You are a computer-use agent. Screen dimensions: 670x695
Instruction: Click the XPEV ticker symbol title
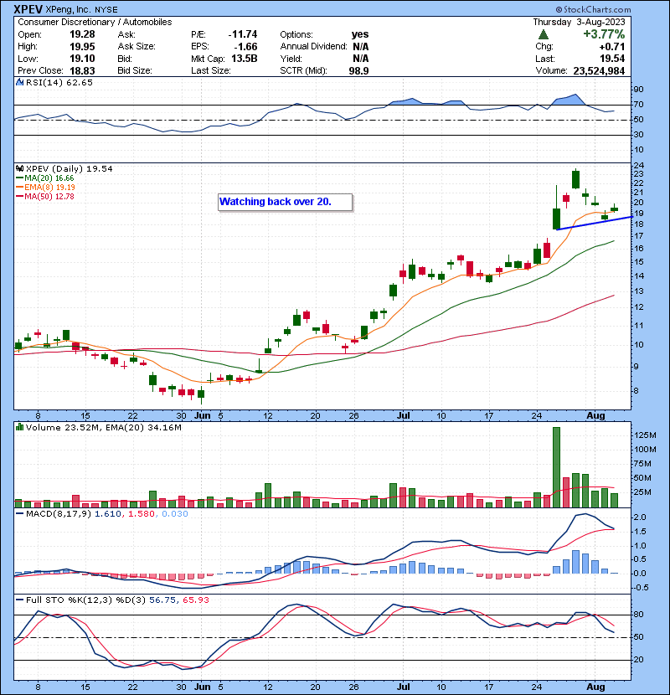28,9
